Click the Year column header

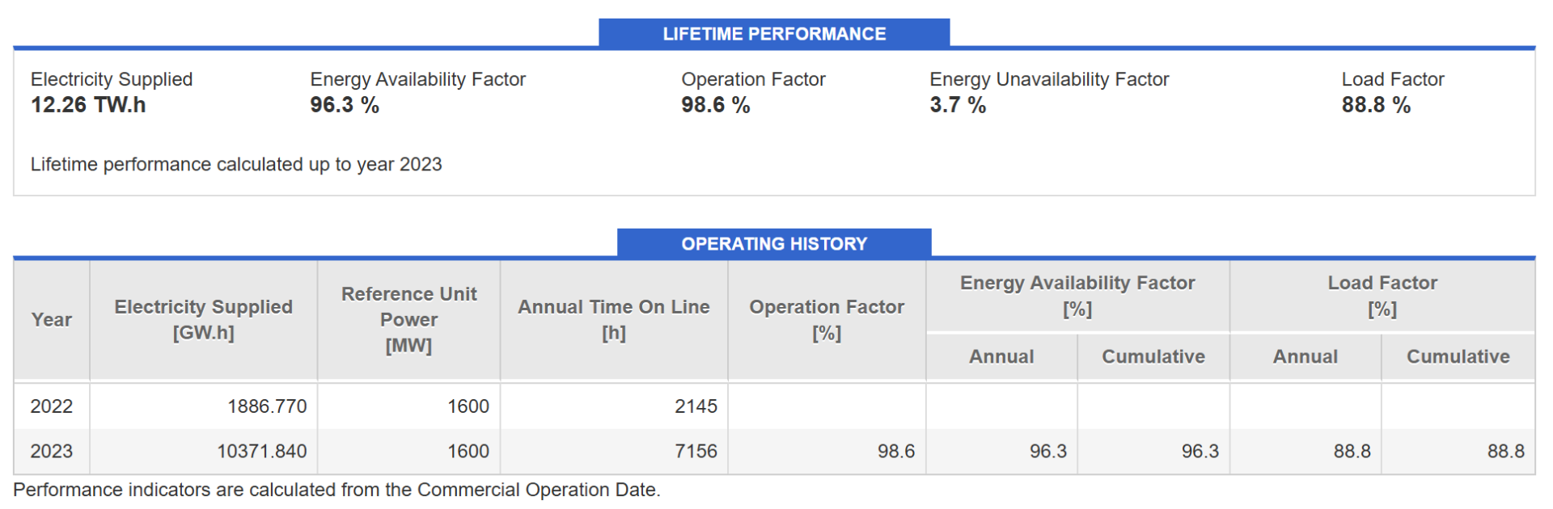(x=52, y=320)
